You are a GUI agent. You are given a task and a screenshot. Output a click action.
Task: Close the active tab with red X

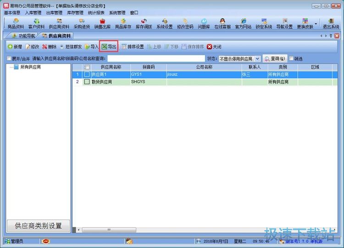[337, 36]
